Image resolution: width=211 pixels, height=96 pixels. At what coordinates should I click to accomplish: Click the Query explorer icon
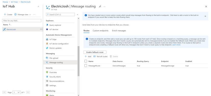click(47, 25)
